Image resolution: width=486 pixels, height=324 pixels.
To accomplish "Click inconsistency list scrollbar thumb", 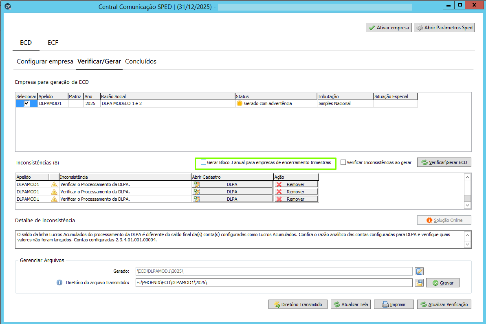I will pyautogui.click(x=467, y=198).
